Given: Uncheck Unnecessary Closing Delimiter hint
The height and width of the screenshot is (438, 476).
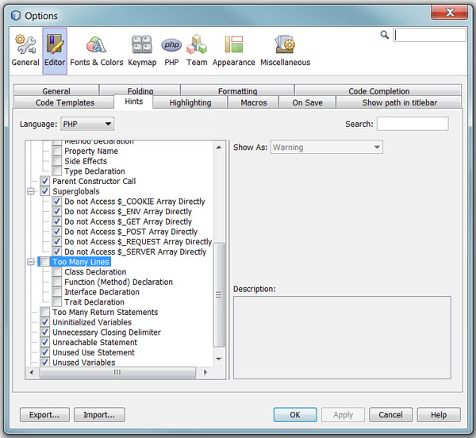Looking at the screenshot, I should point(45,332).
